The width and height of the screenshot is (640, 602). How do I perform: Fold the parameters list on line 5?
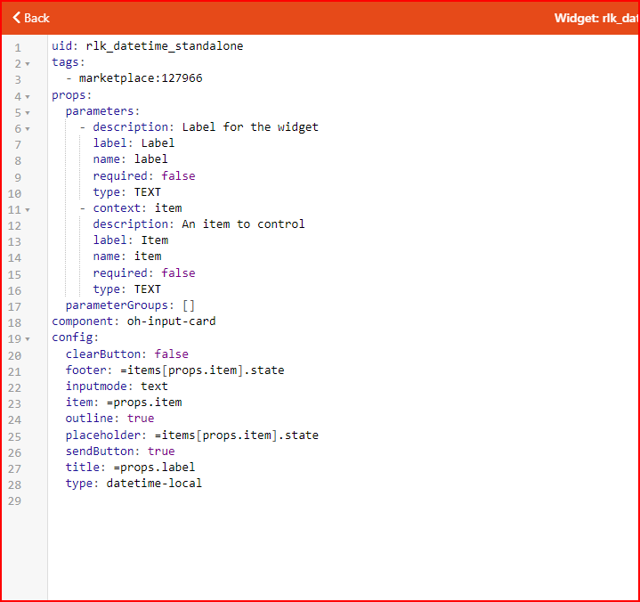[x=28, y=112]
